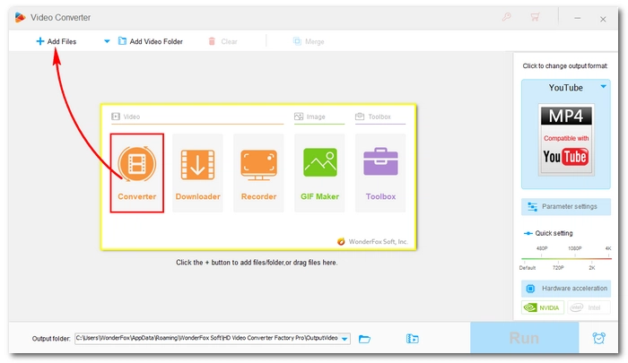
Task: Expand the YouTube output format dropdown
Action: point(603,86)
